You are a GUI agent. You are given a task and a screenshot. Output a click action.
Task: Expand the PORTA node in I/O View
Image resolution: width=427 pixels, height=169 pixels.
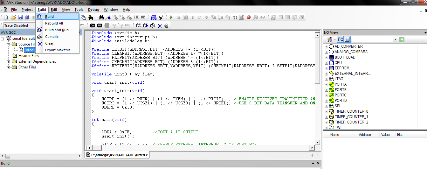(x=327, y=84)
